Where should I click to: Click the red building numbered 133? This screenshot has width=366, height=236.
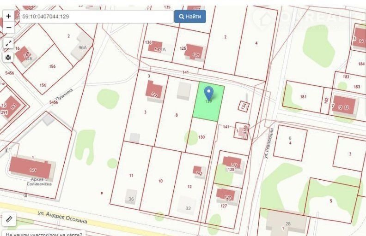click(x=226, y=195)
